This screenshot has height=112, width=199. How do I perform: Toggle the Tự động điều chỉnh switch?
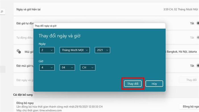[198, 38]
